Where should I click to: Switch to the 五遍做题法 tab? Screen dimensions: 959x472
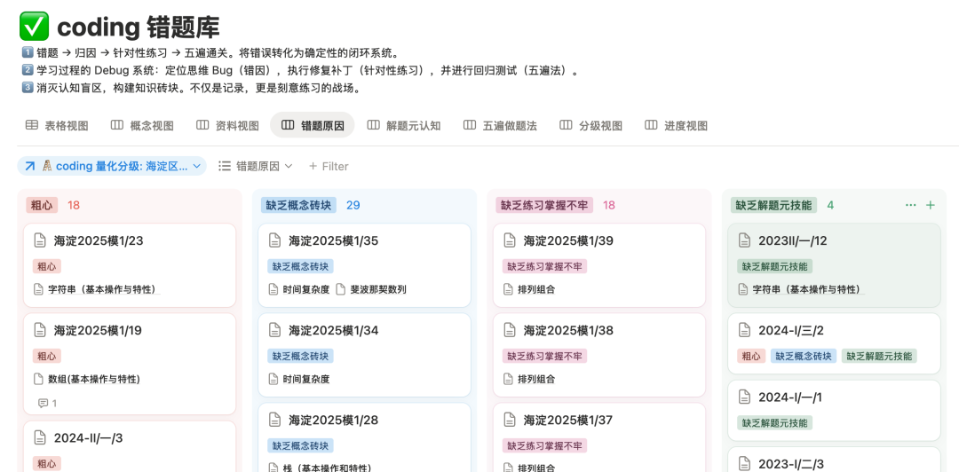500,125
